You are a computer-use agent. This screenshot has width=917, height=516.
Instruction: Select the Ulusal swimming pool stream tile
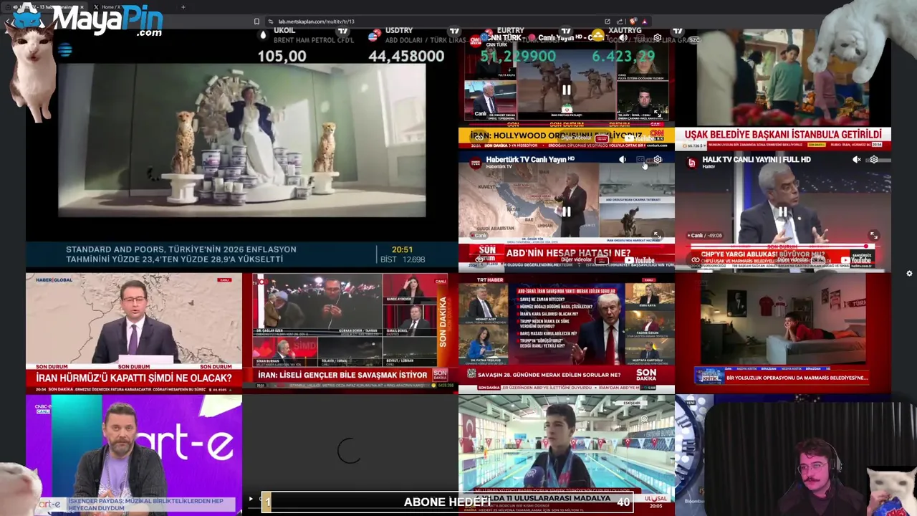567,455
